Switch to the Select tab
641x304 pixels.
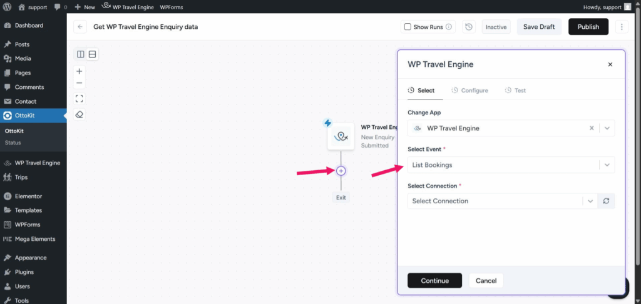(421, 90)
